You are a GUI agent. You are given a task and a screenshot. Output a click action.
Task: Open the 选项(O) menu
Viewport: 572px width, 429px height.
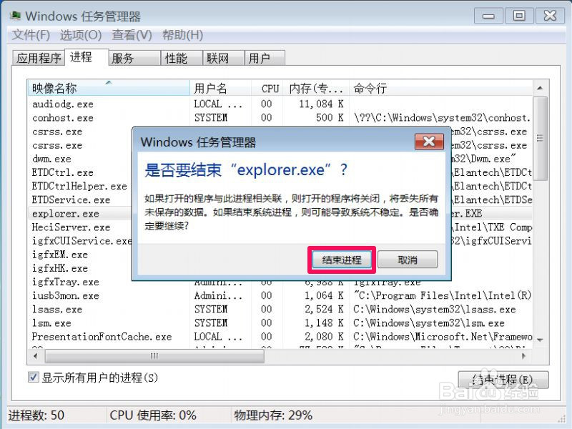[81, 35]
